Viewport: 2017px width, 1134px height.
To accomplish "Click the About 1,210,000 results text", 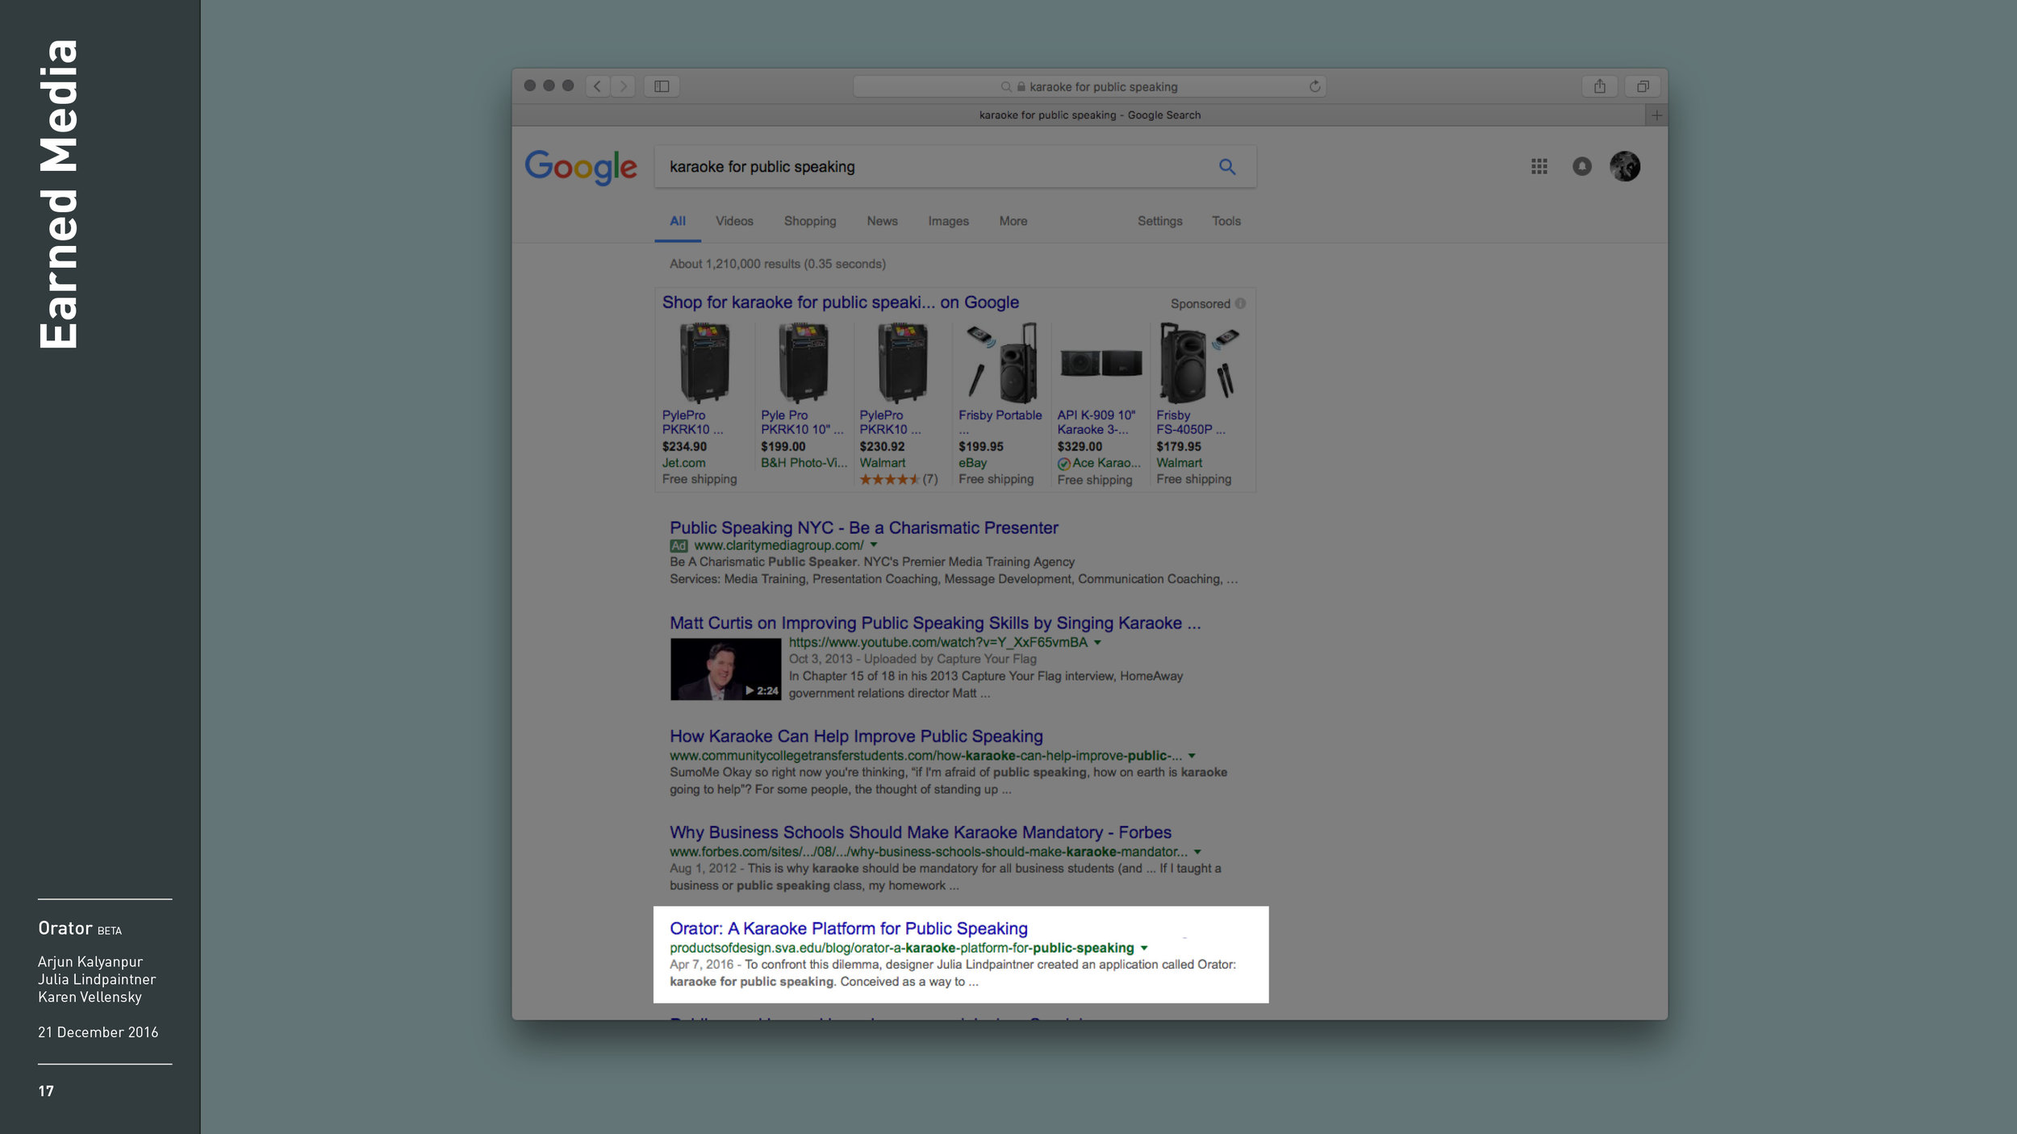I will 777,264.
